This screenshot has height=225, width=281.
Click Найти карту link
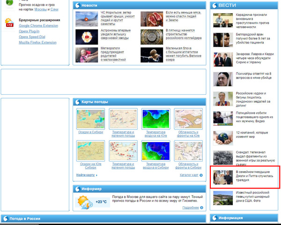[x=86, y=175]
